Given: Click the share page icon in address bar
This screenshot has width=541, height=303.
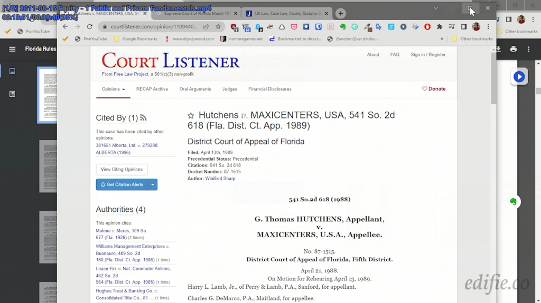Looking at the screenshot, I should [206, 27].
